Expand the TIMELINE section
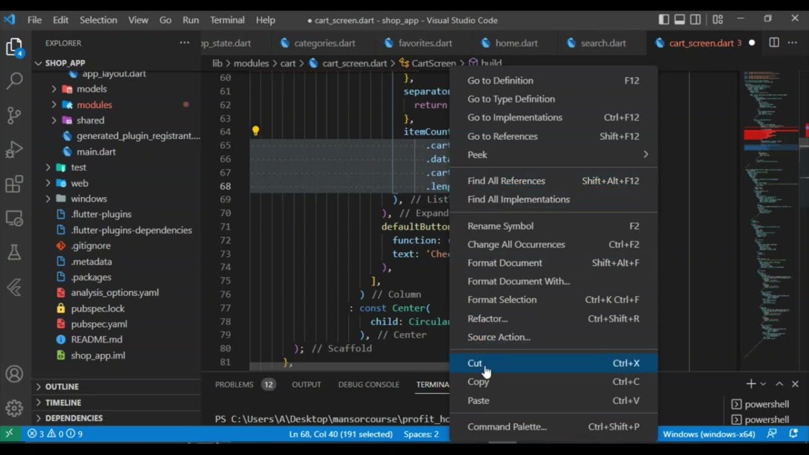The width and height of the screenshot is (809, 455). pos(117,403)
